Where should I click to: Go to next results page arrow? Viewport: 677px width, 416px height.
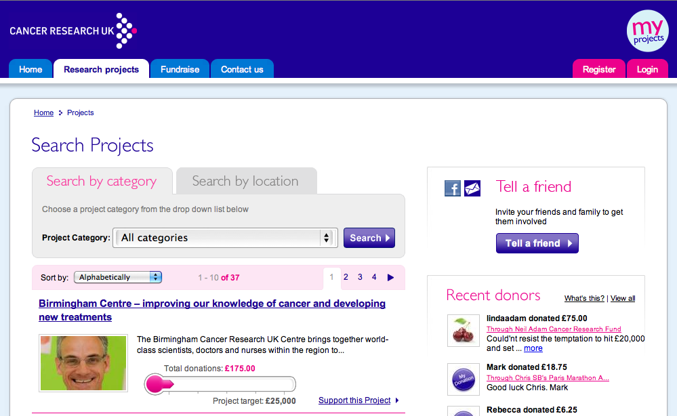(x=391, y=278)
